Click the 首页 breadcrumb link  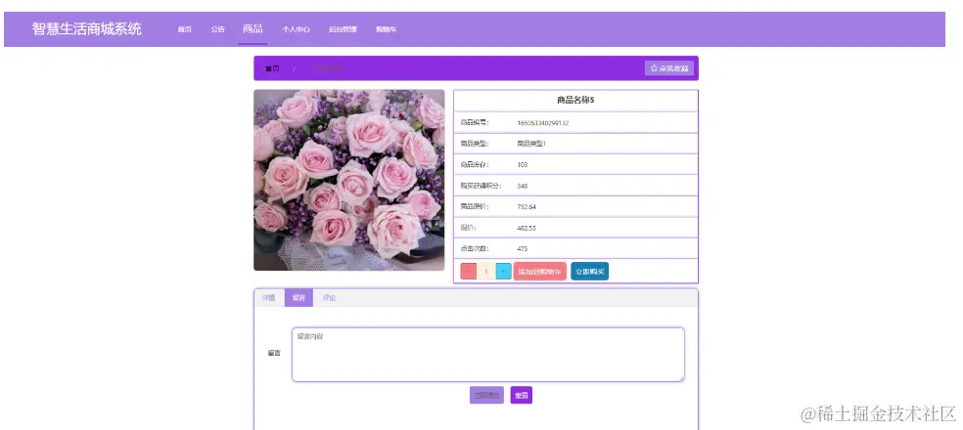click(272, 68)
